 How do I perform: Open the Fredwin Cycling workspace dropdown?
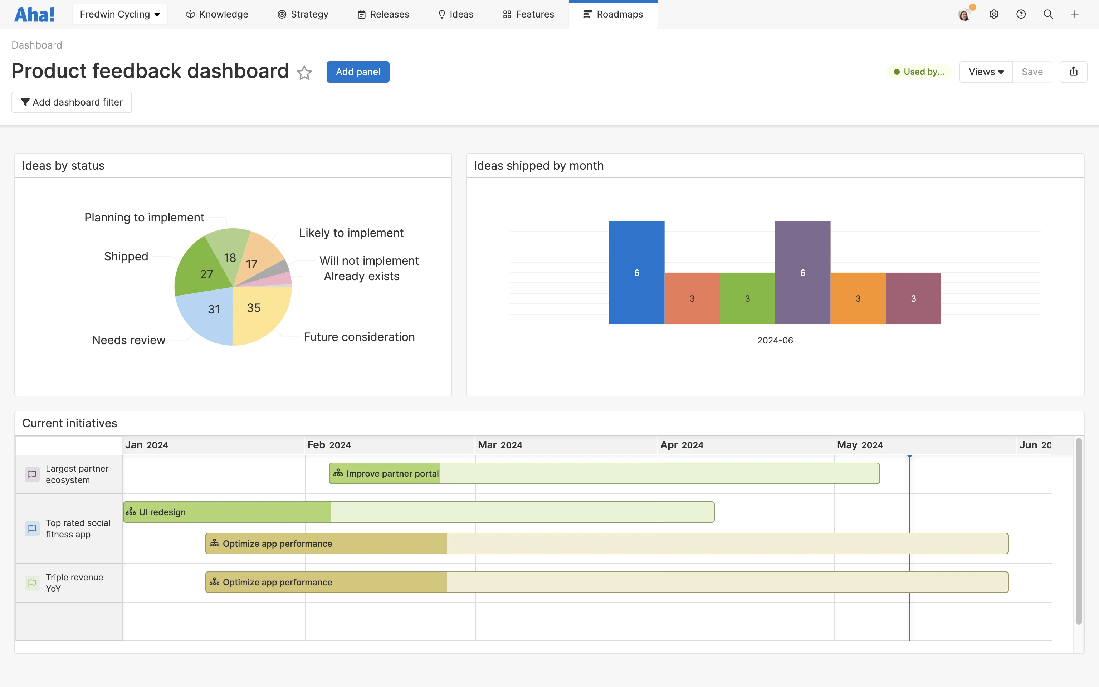(120, 15)
